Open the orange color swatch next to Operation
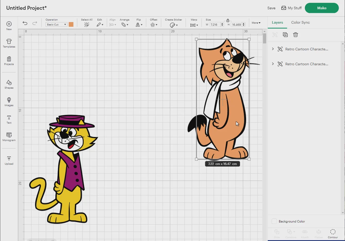The height and width of the screenshot is (241, 345). [x=71, y=24]
